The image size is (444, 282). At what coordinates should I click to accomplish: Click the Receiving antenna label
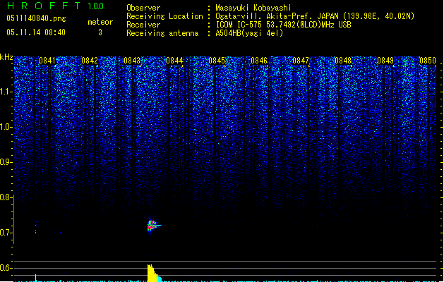(x=162, y=33)
